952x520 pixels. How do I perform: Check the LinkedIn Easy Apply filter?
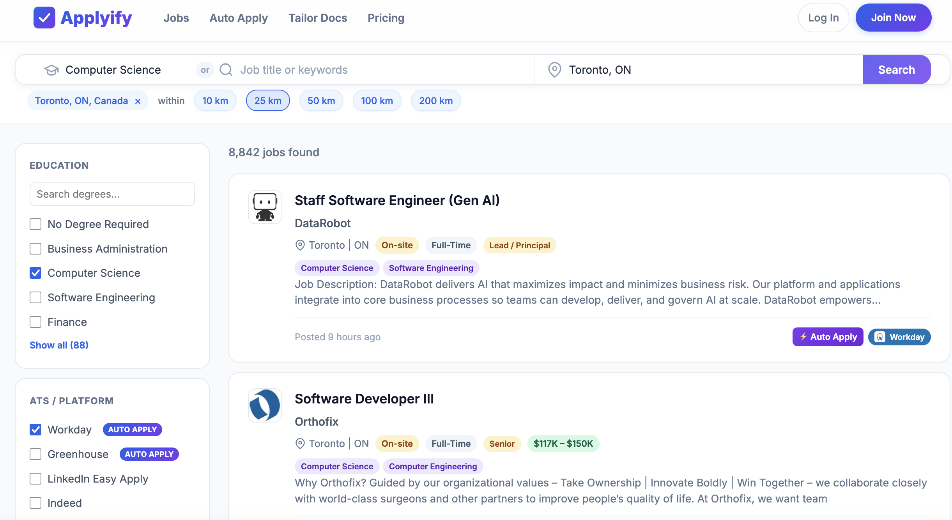(35, 479)
